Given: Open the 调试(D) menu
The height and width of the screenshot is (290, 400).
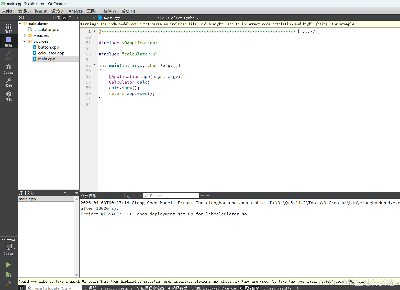Looking at the screenshot, I should [58, 11].
